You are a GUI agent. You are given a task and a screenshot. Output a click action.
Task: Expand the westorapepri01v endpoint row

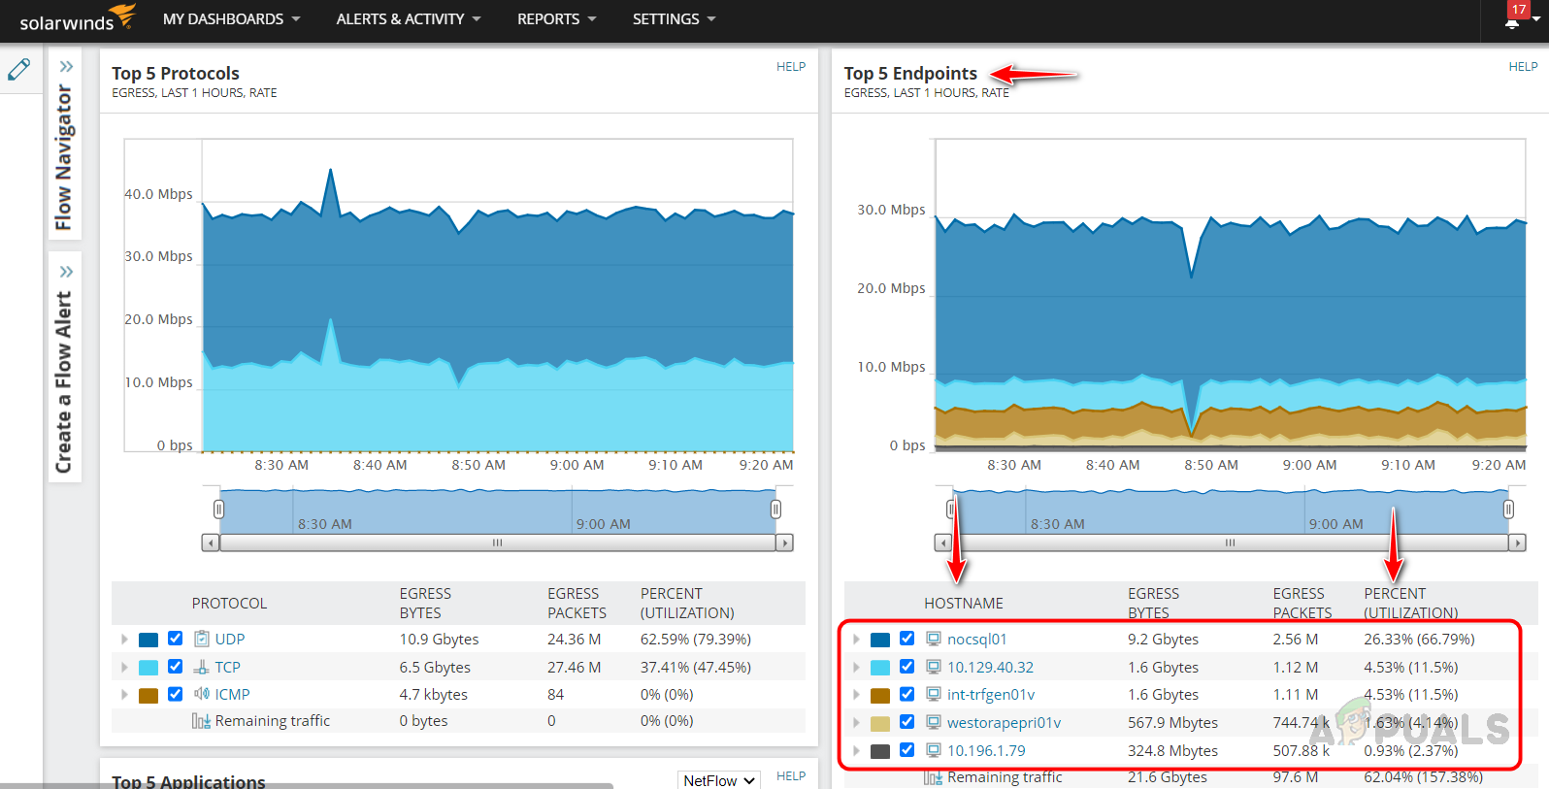click(x=856, y=722)
